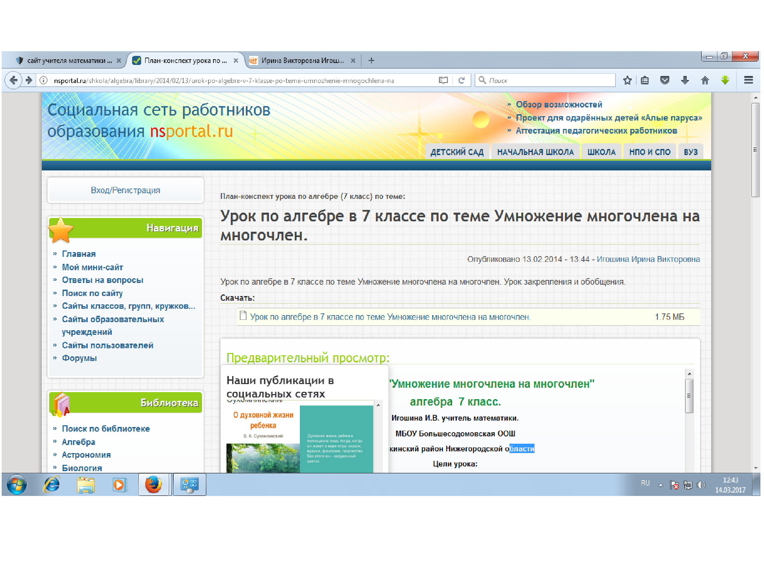
Task: Close the 'Ирина Викторовна Игош...' tab
Action: click(x=353, y=60)
